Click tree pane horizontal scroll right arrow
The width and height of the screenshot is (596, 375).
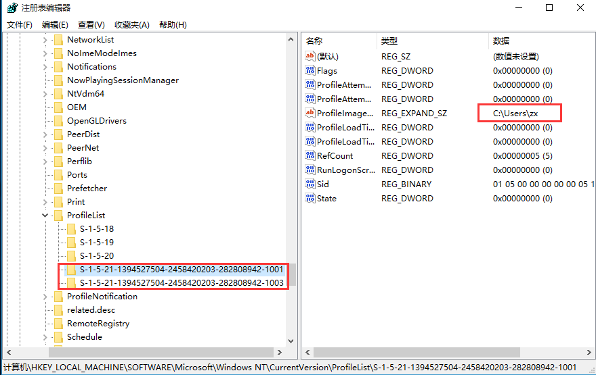280,352
